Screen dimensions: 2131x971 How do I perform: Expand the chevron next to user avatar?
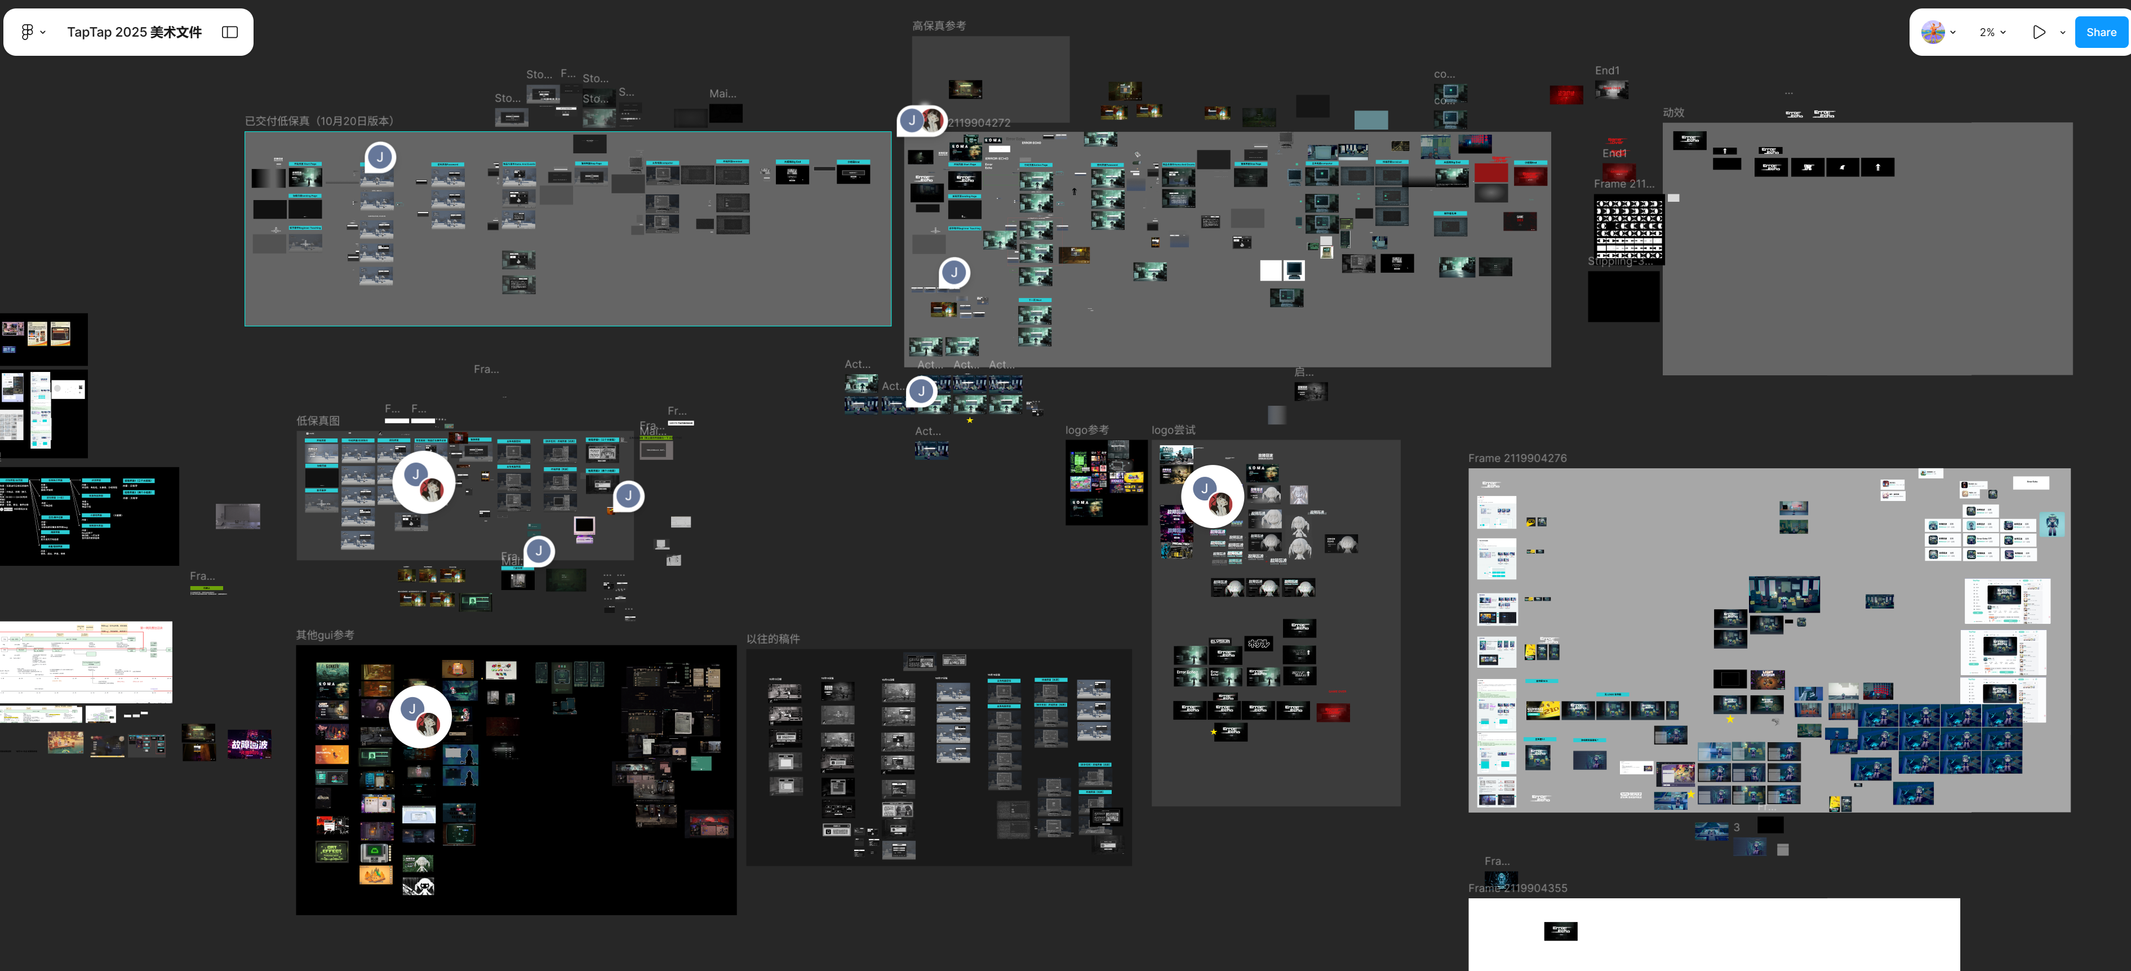(1953, 33)
